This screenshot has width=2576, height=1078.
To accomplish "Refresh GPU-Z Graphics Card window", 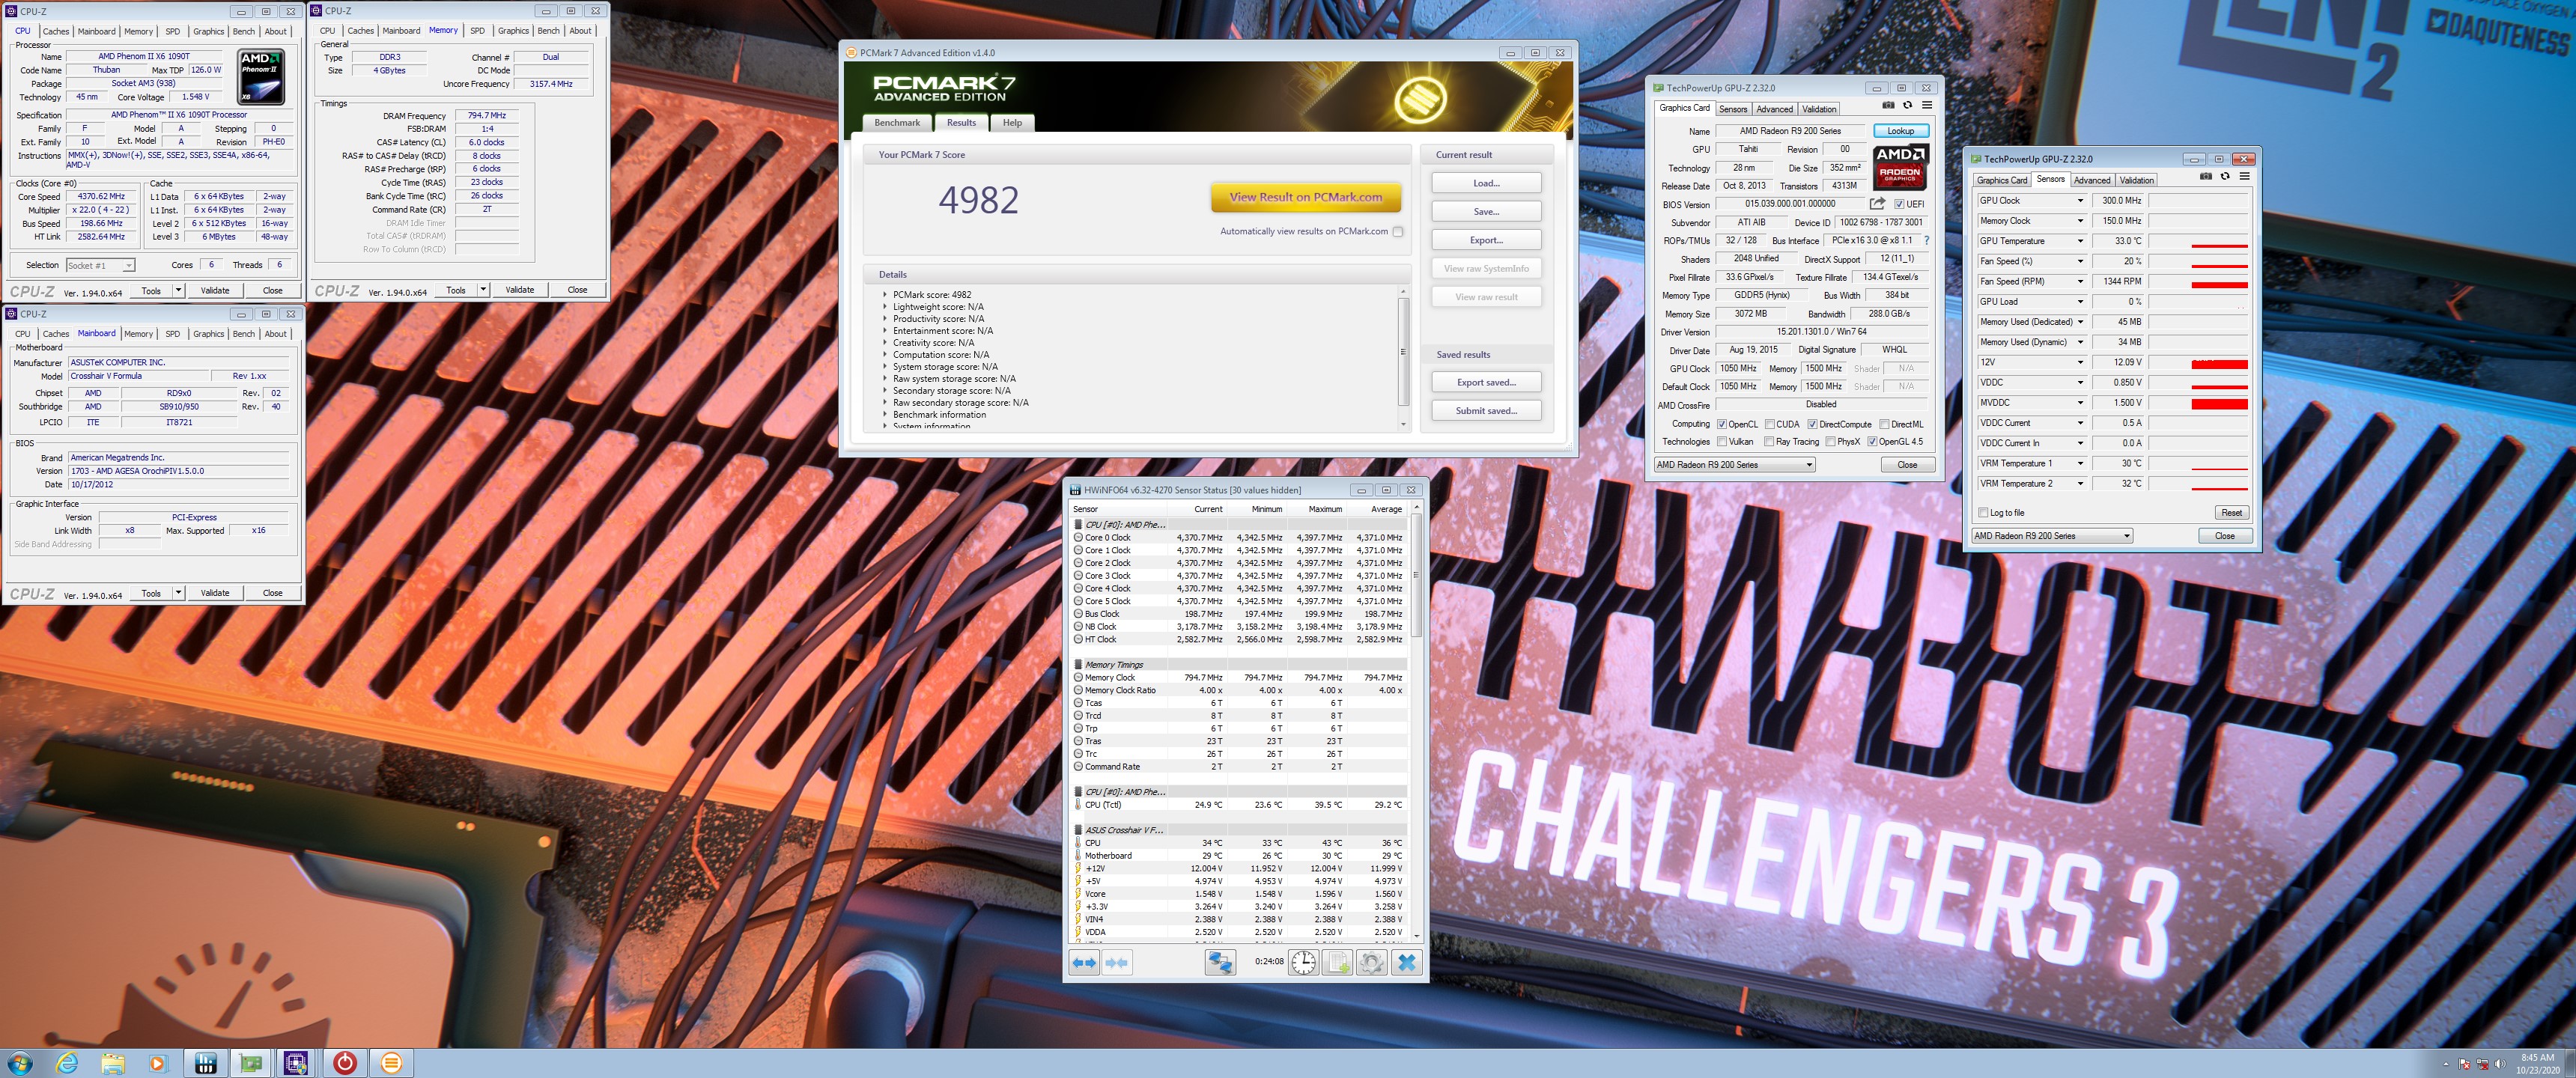I will click(x=1907, y=105).
